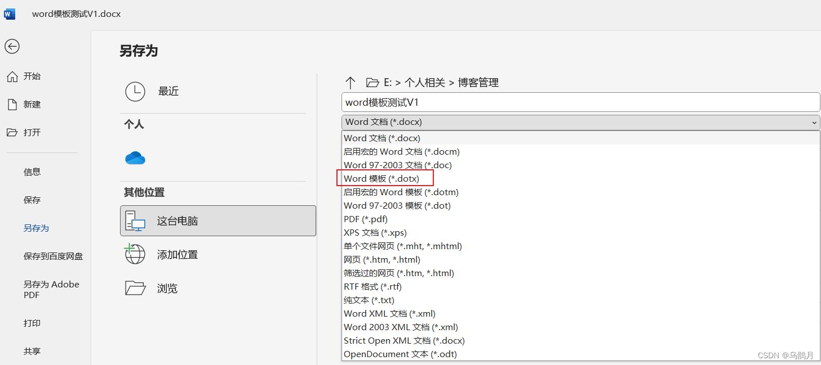The height and width of the screenshot is (365, 821).
Task: Click the path E: > 个人相关 > 博客管理
Action: (441, 83)
